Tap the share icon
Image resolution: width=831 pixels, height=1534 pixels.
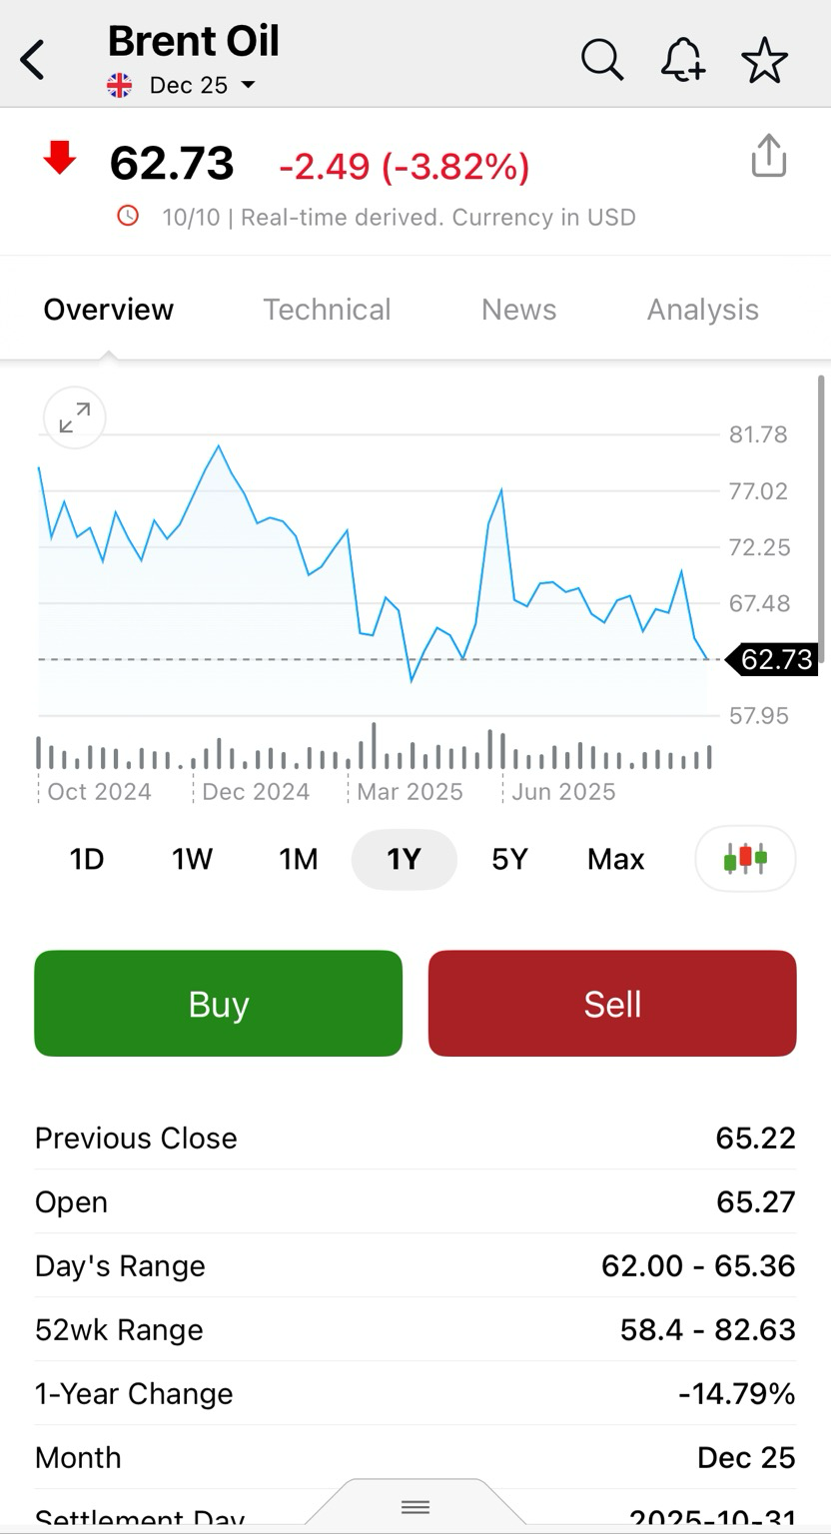tap(768, 157)
